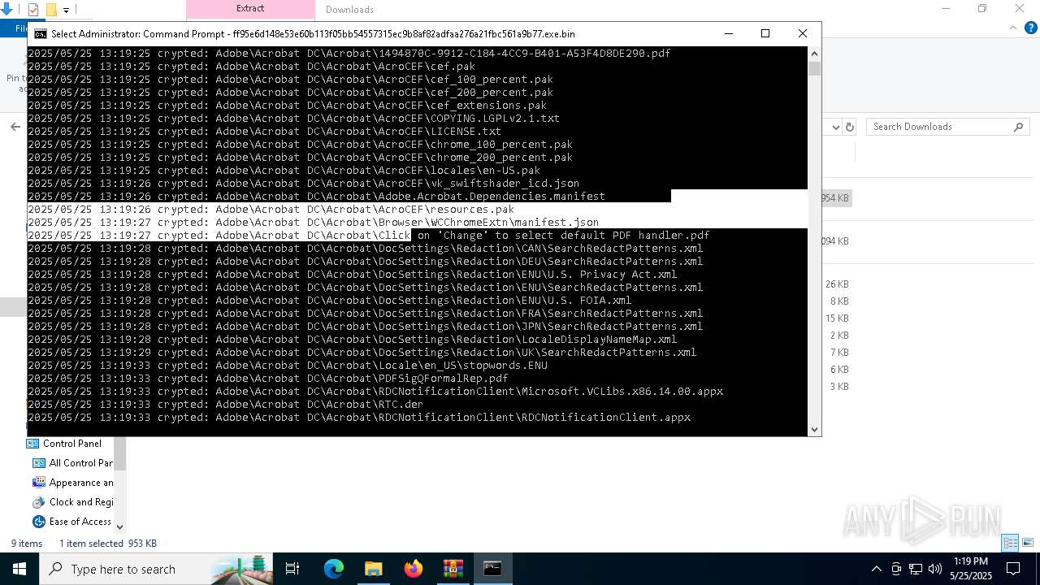Click the Downloads title in Explorer
This screenshot has height=585, width=1040.
pyautogui.click(x=349, y=10)
